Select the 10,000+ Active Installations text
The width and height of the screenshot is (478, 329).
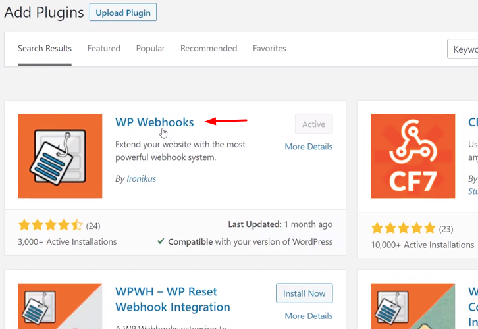coord(422,245)
